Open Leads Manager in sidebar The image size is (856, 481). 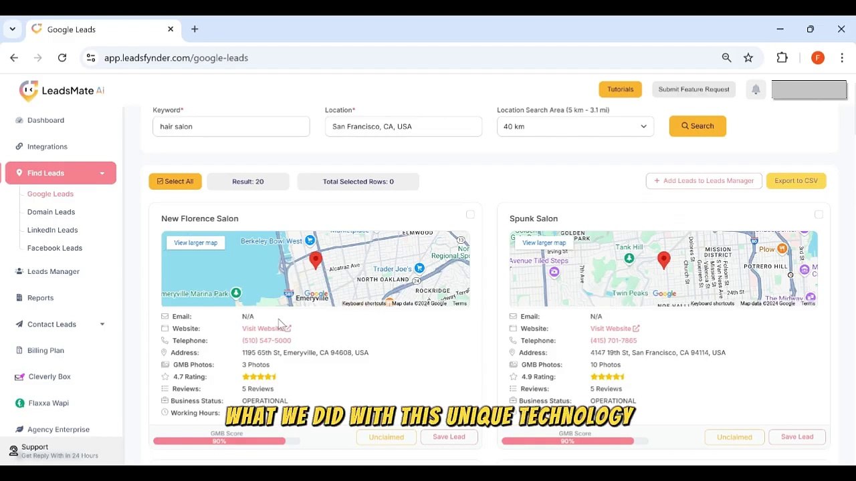pos(53,271)
